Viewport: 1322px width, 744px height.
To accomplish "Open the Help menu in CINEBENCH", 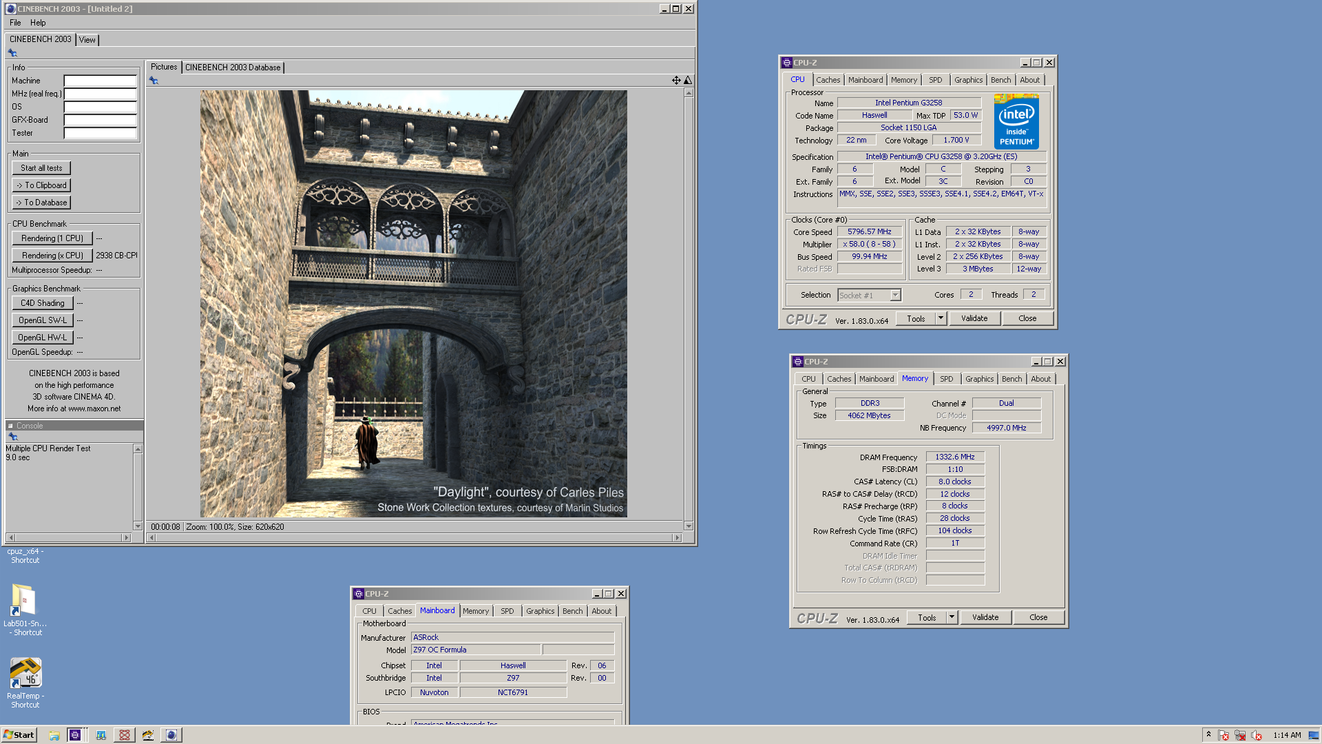I will [38, 23].
